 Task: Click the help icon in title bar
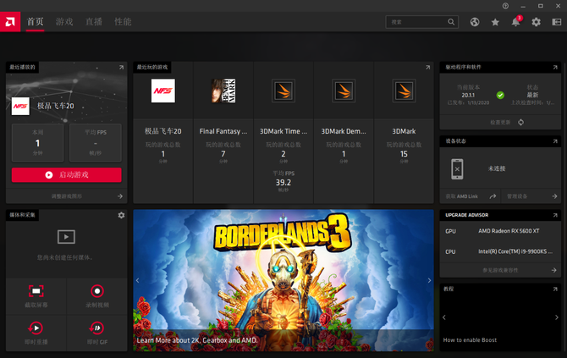[x=505, y=6]
